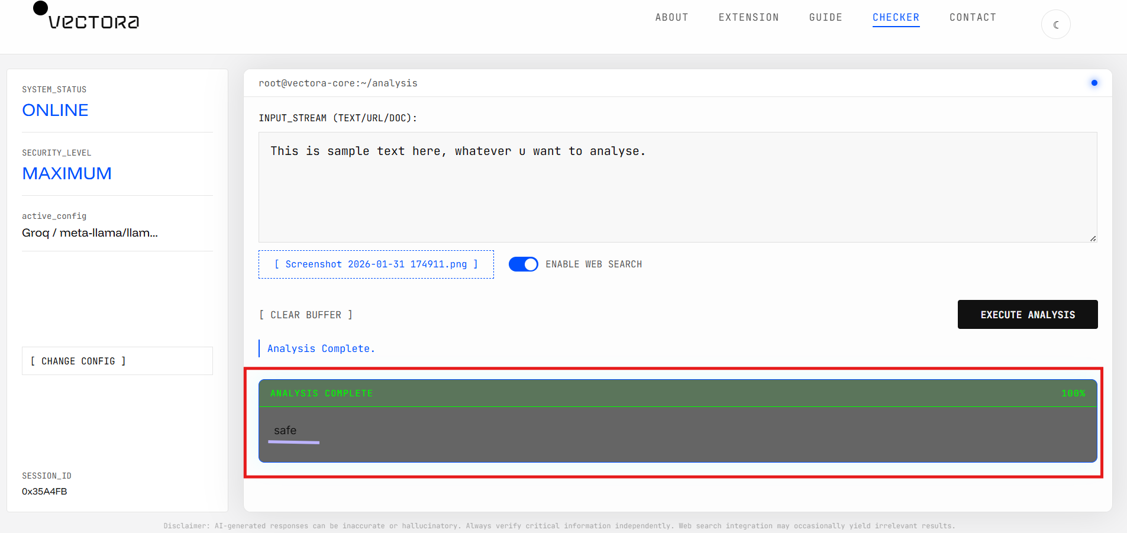The width and height of the screenshot is (1127, 533).
Task: Click the blue status dot in the terminal header
Action: point(1094,83)
